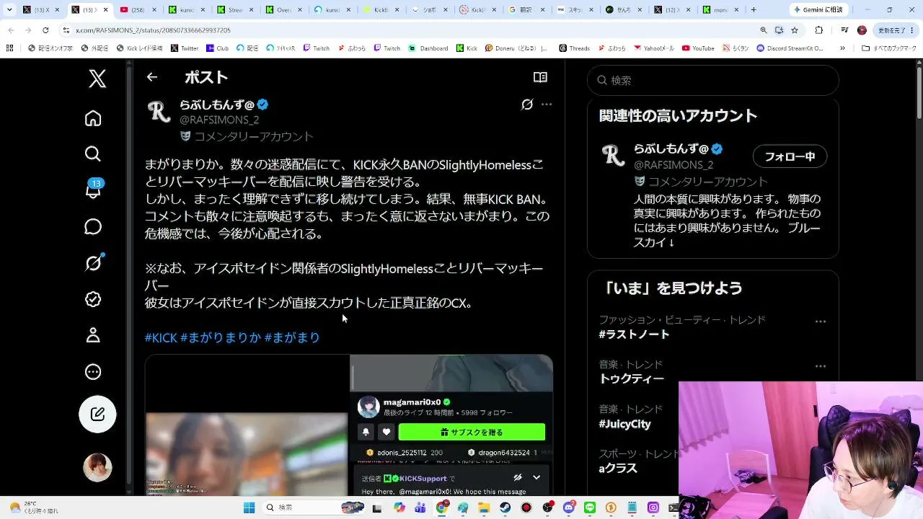The width and height of the screenshot is (923, 519).
Task: Open the X Explore magnifier in the sidebar
Action: point(93,154)
